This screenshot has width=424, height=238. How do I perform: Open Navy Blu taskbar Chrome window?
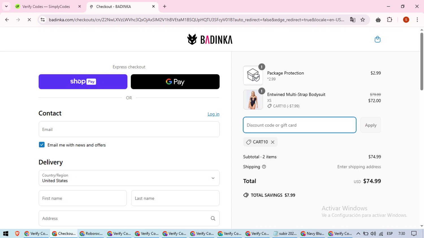(x=313, y=233)
